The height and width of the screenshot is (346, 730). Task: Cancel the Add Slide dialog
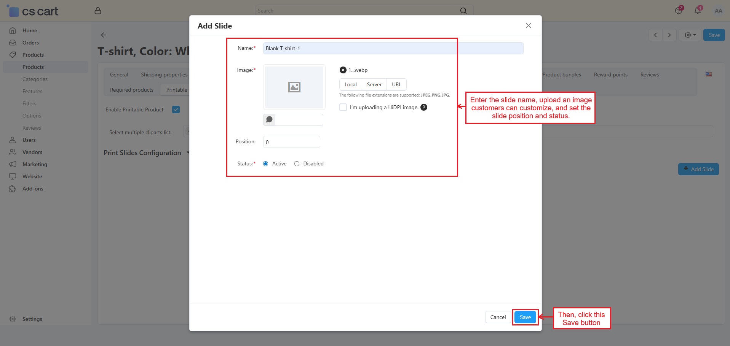(498, 317)
